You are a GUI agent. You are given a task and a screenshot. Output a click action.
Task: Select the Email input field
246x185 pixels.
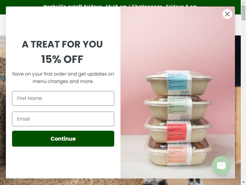pos(63,119)
